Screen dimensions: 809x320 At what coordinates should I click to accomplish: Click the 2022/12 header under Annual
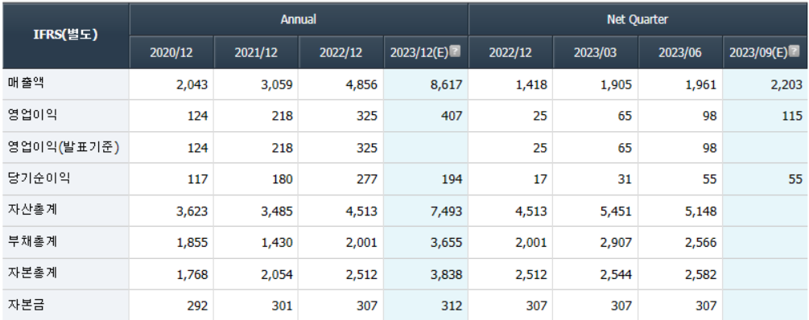[x=341, y=52]
